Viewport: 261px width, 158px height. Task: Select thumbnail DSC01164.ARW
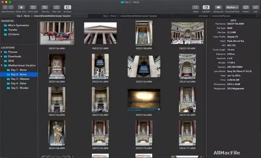pyautogui.click(x=57, y=100)
